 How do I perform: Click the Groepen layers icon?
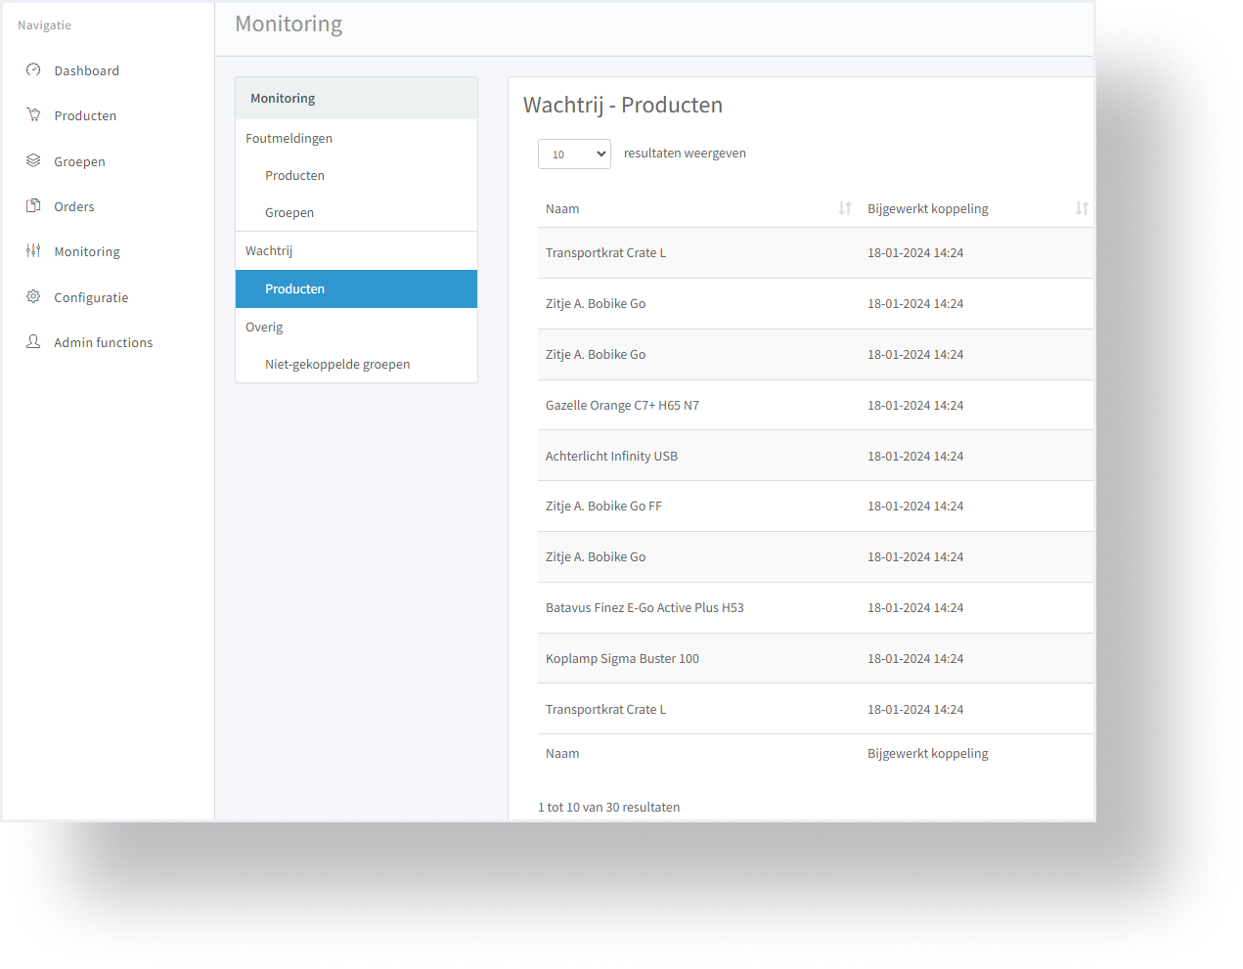point(33,160)
